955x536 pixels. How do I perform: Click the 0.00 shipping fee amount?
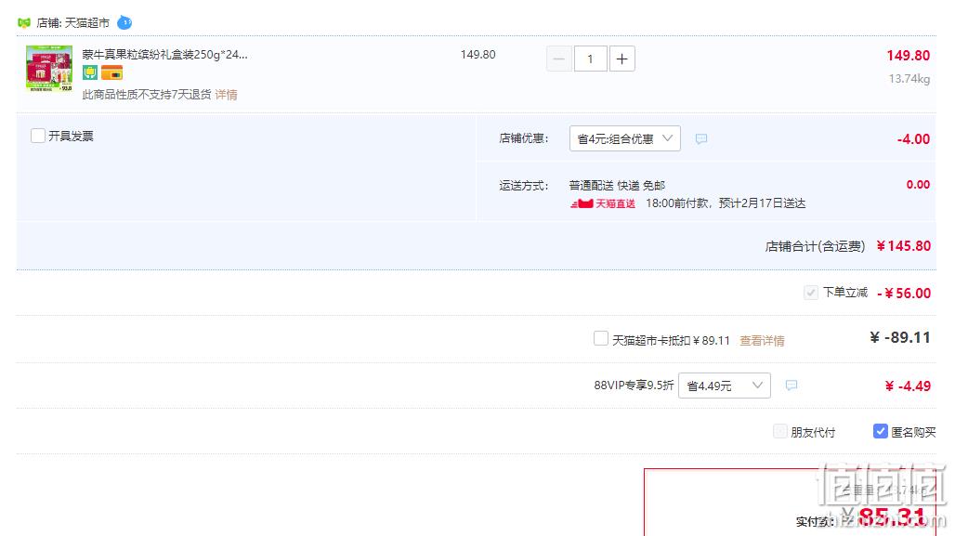tap(918, 185)
